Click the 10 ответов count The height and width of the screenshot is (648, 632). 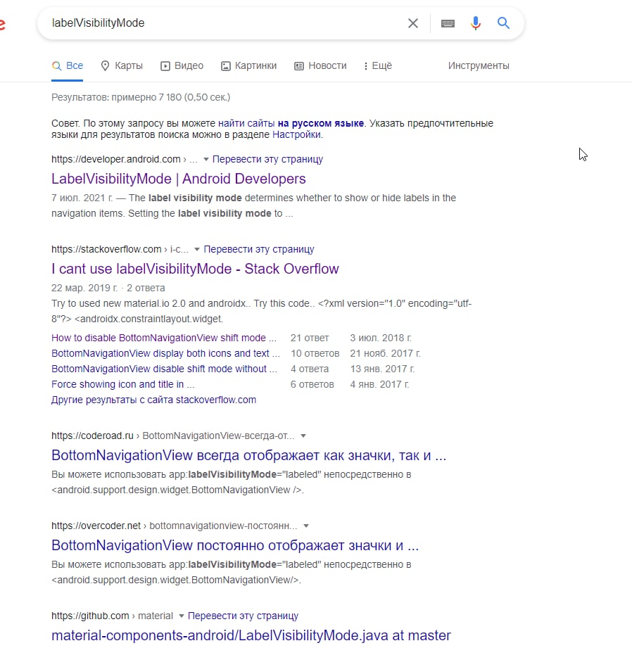[x=315, y=353]
